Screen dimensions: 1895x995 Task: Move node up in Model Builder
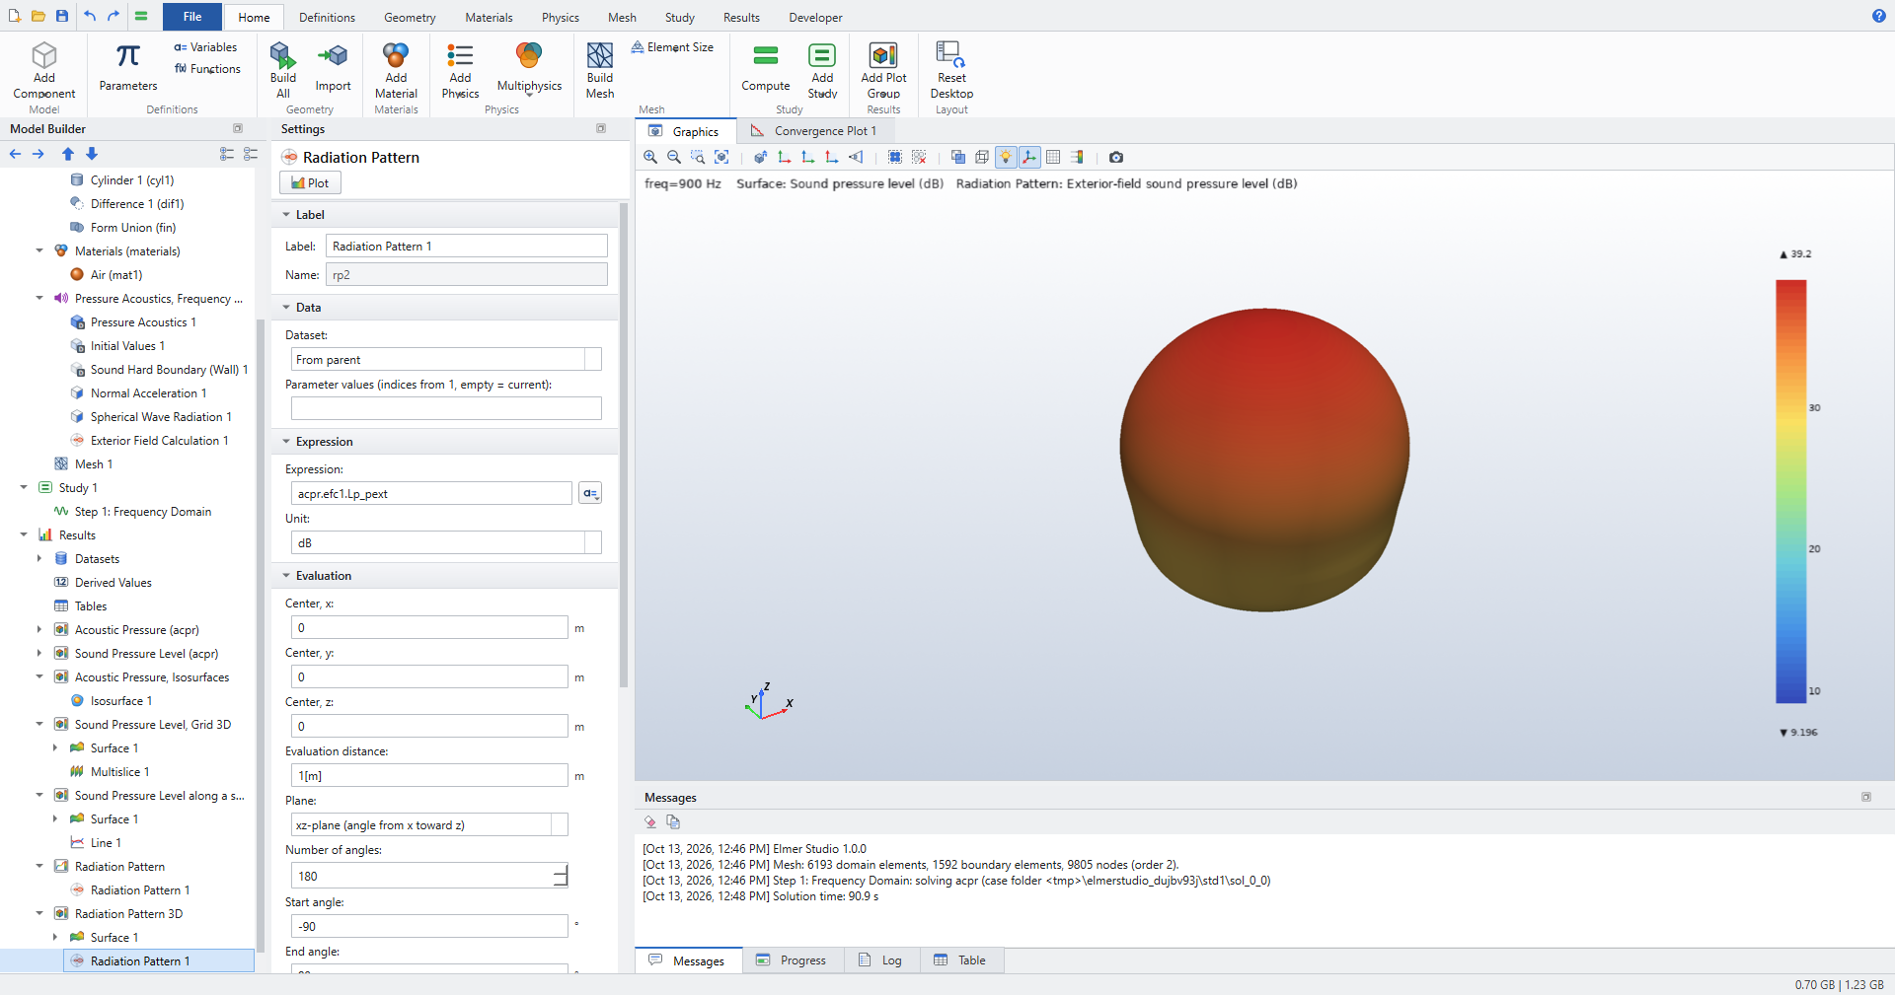(68, 154)
